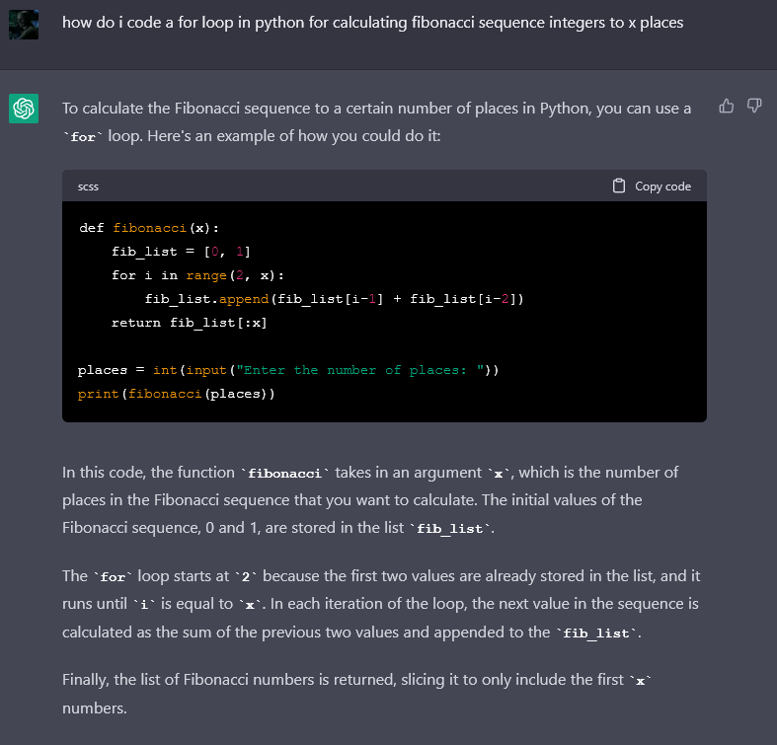This screenshot has height=745, width=777.
Task: Click code line 'return fib_list[:x]'
Action: 190,323
